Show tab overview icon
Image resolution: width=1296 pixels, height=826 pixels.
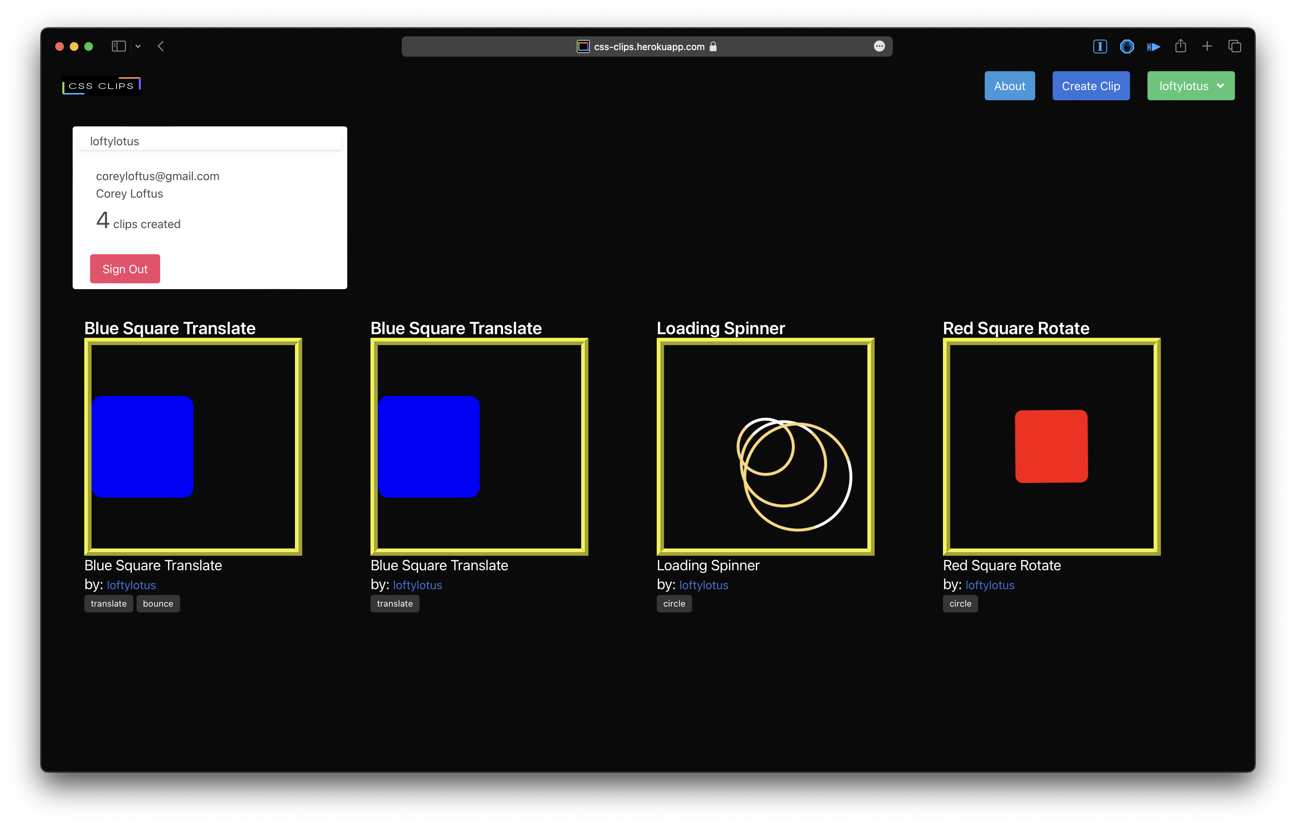(x=1234, y=46)
